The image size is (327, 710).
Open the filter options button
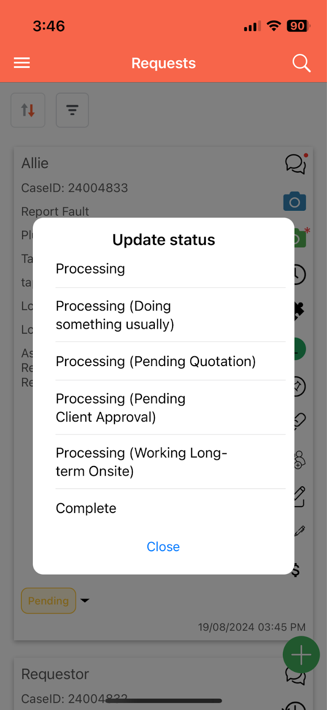72,110
